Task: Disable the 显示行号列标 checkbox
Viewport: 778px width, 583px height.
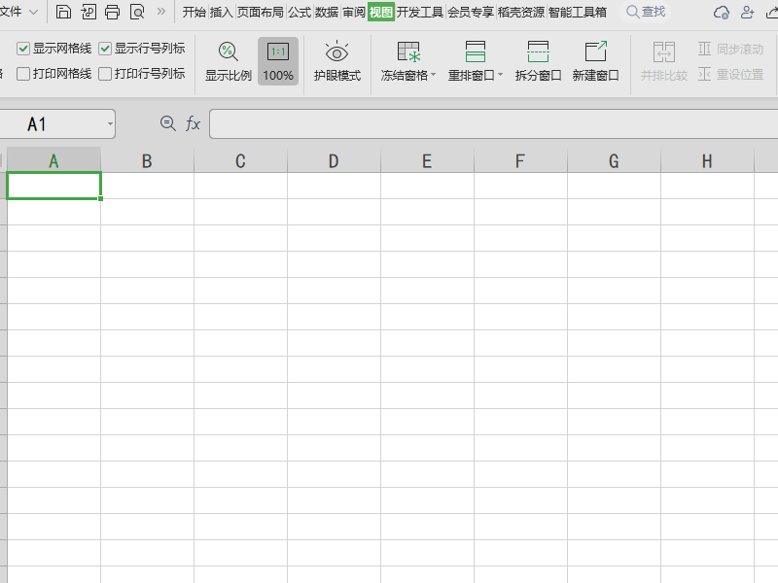Action: click(x=106, y=48)
